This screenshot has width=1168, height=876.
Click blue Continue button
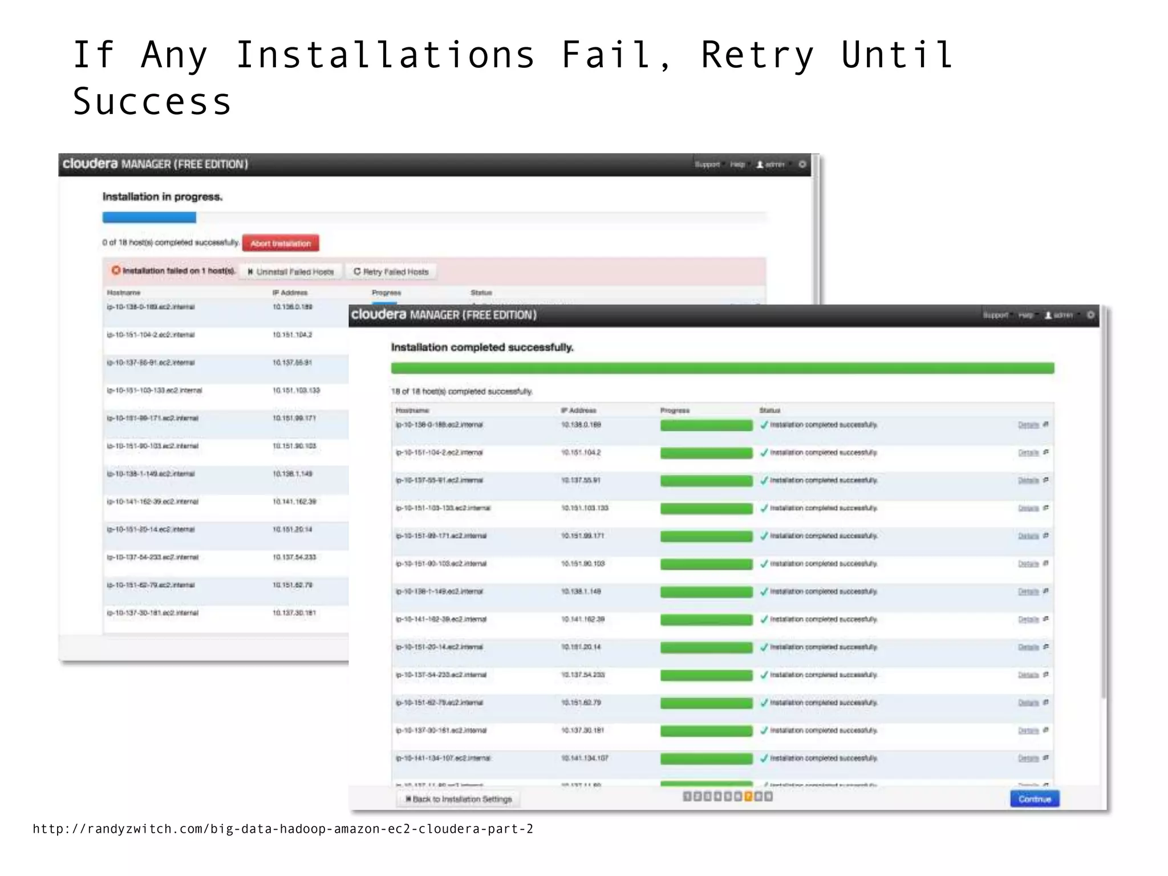1035,799
